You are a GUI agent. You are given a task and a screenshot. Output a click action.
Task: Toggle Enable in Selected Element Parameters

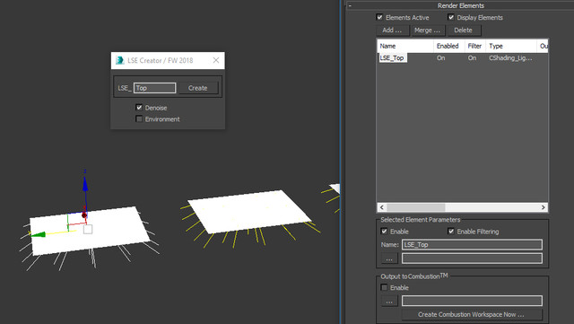[x=384, y=232]
